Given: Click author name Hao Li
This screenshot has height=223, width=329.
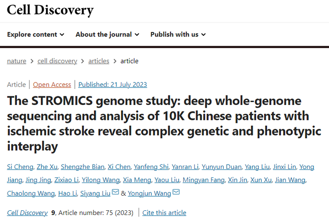Looking at the screenshot, I should tap(67, 193).
